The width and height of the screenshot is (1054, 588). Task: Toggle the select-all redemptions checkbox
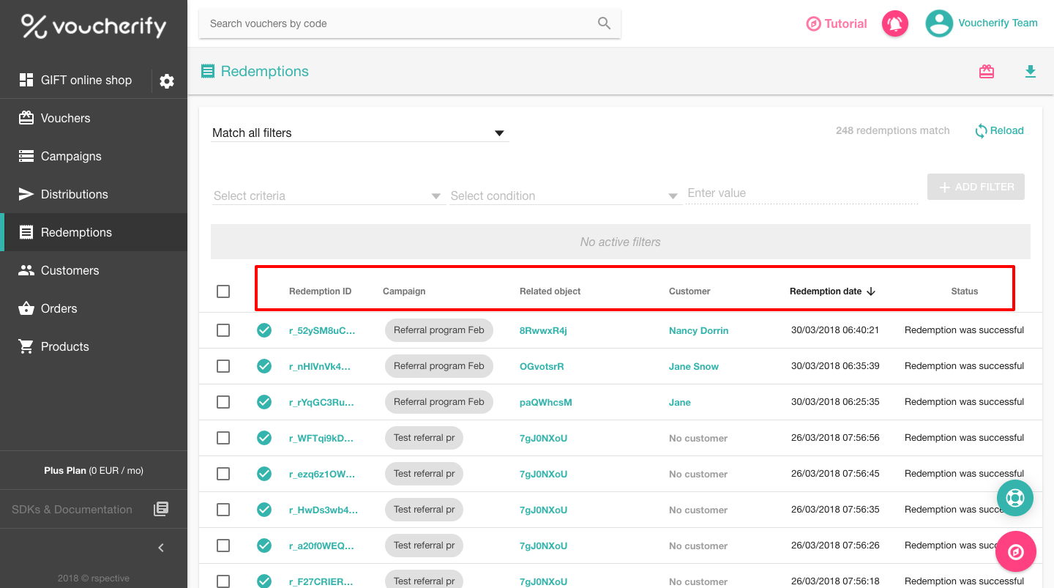223,291
